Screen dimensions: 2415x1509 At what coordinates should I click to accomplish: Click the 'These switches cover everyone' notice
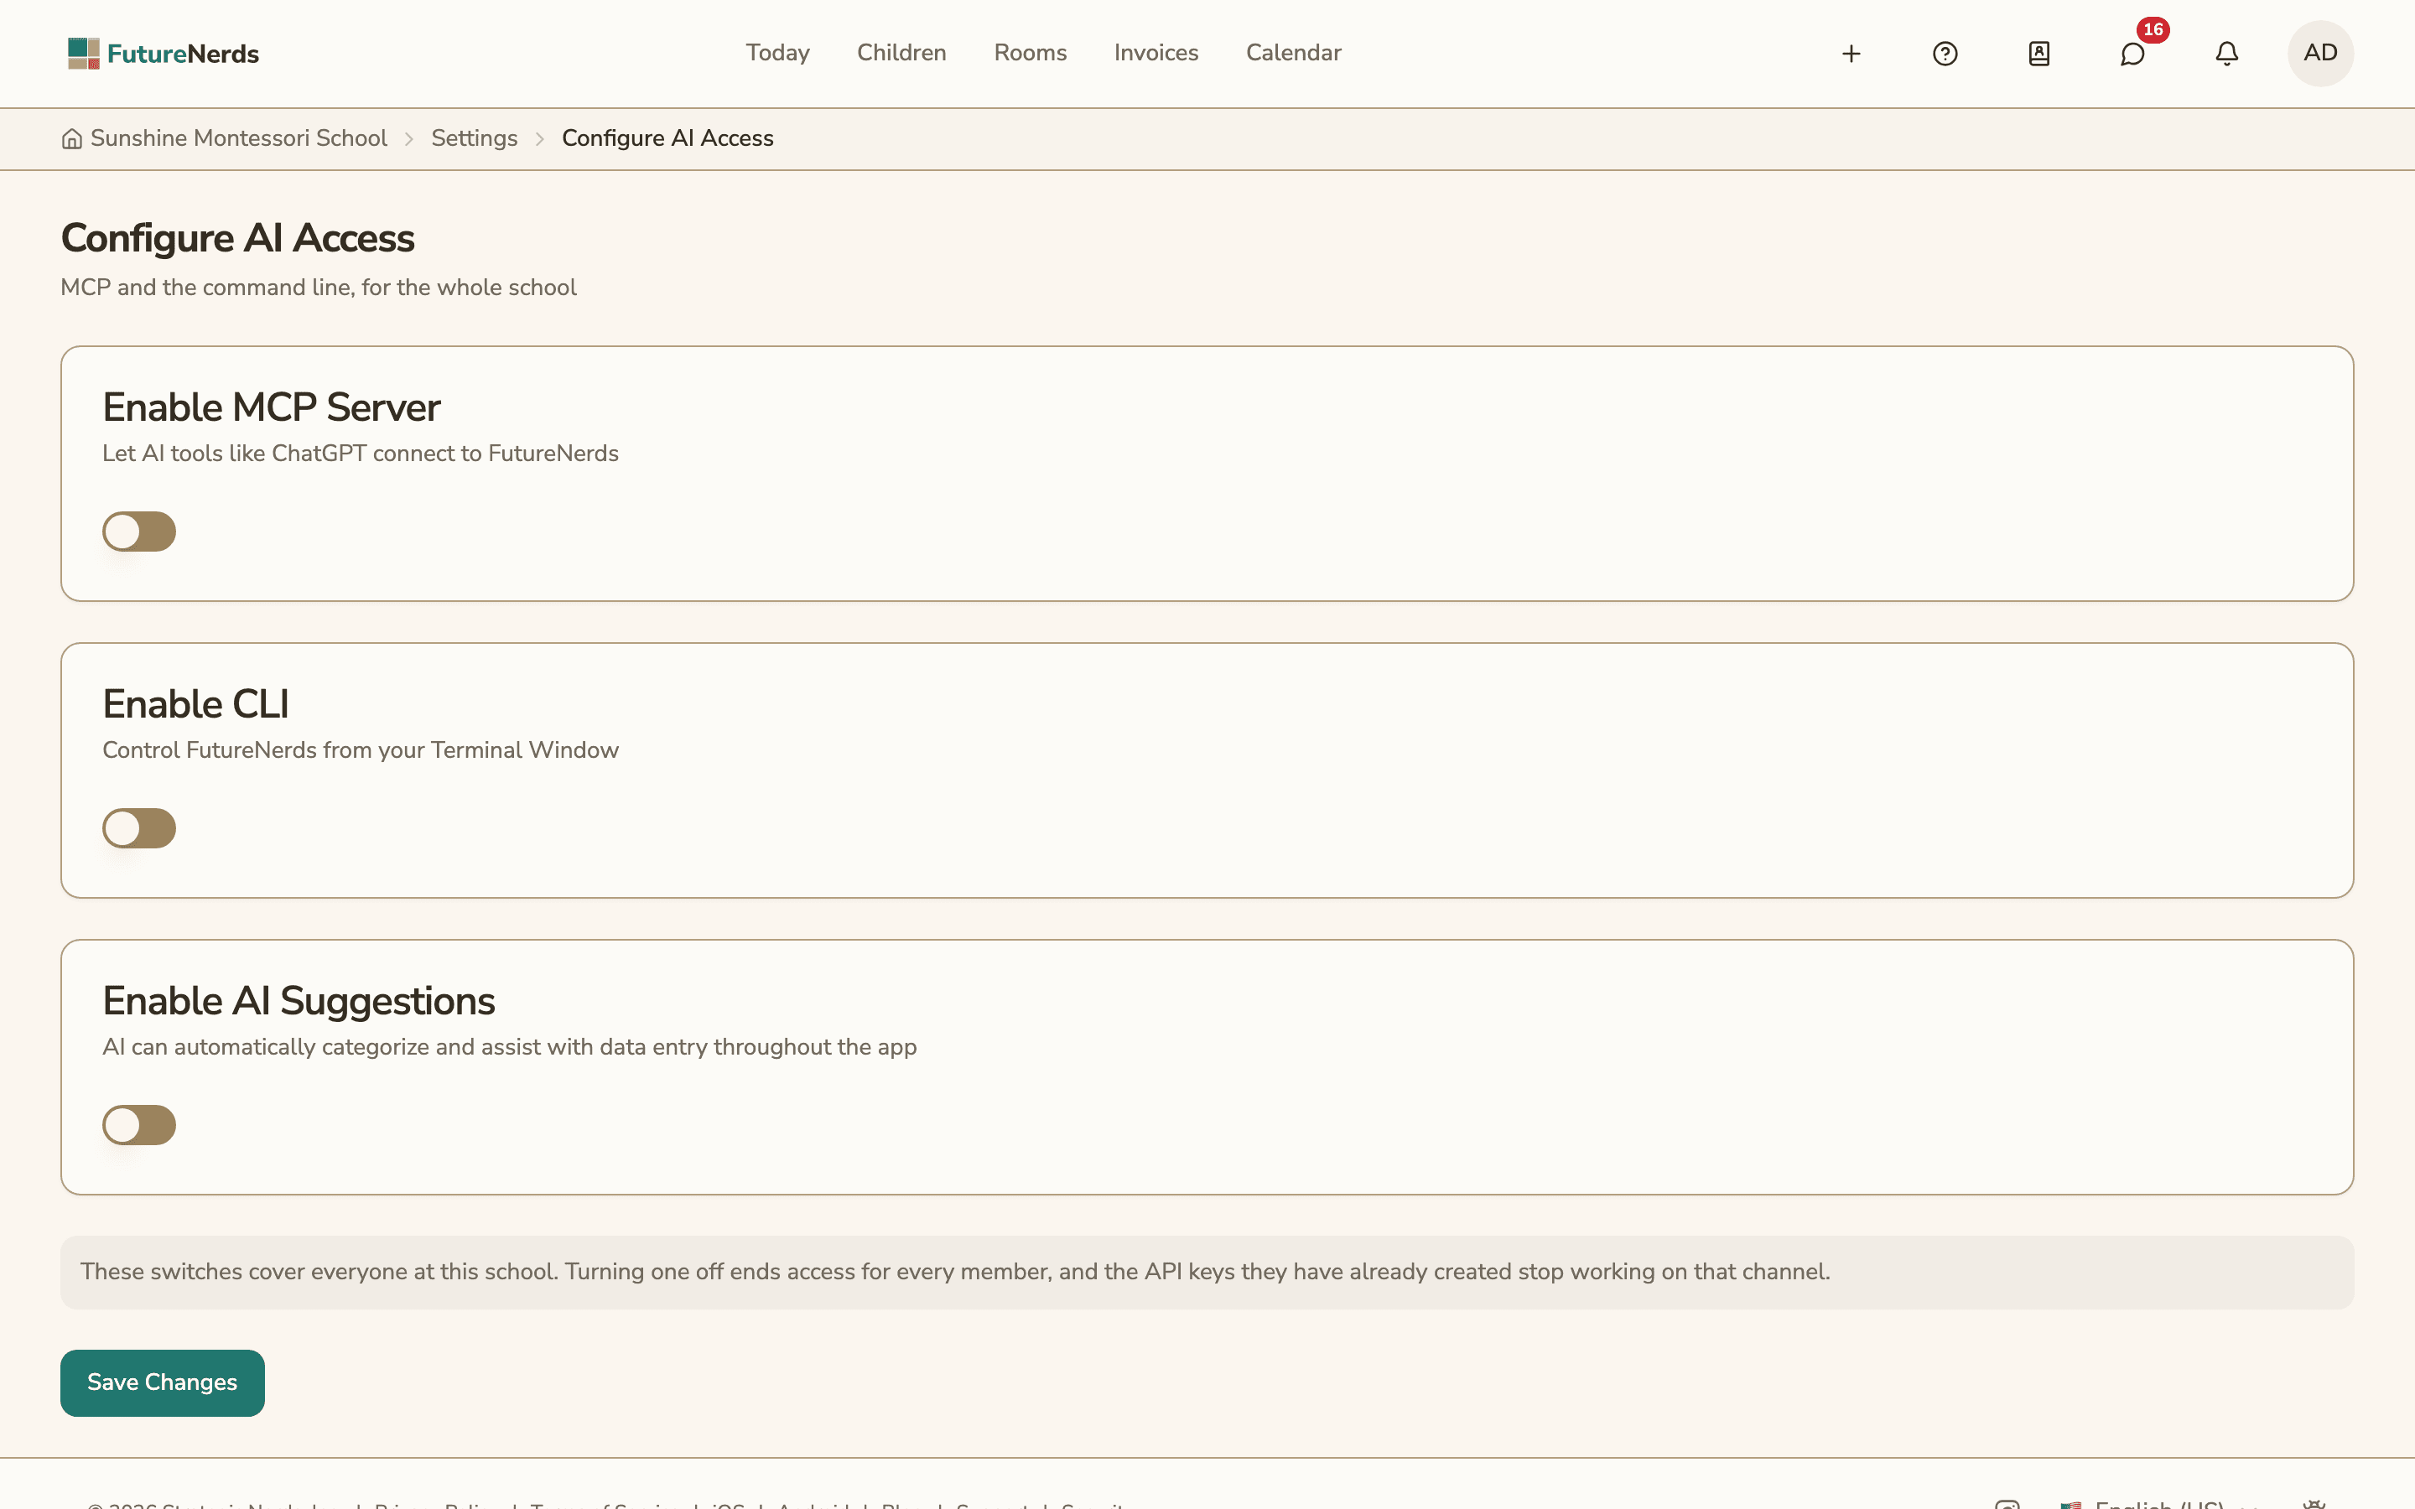point(1207,1273)
